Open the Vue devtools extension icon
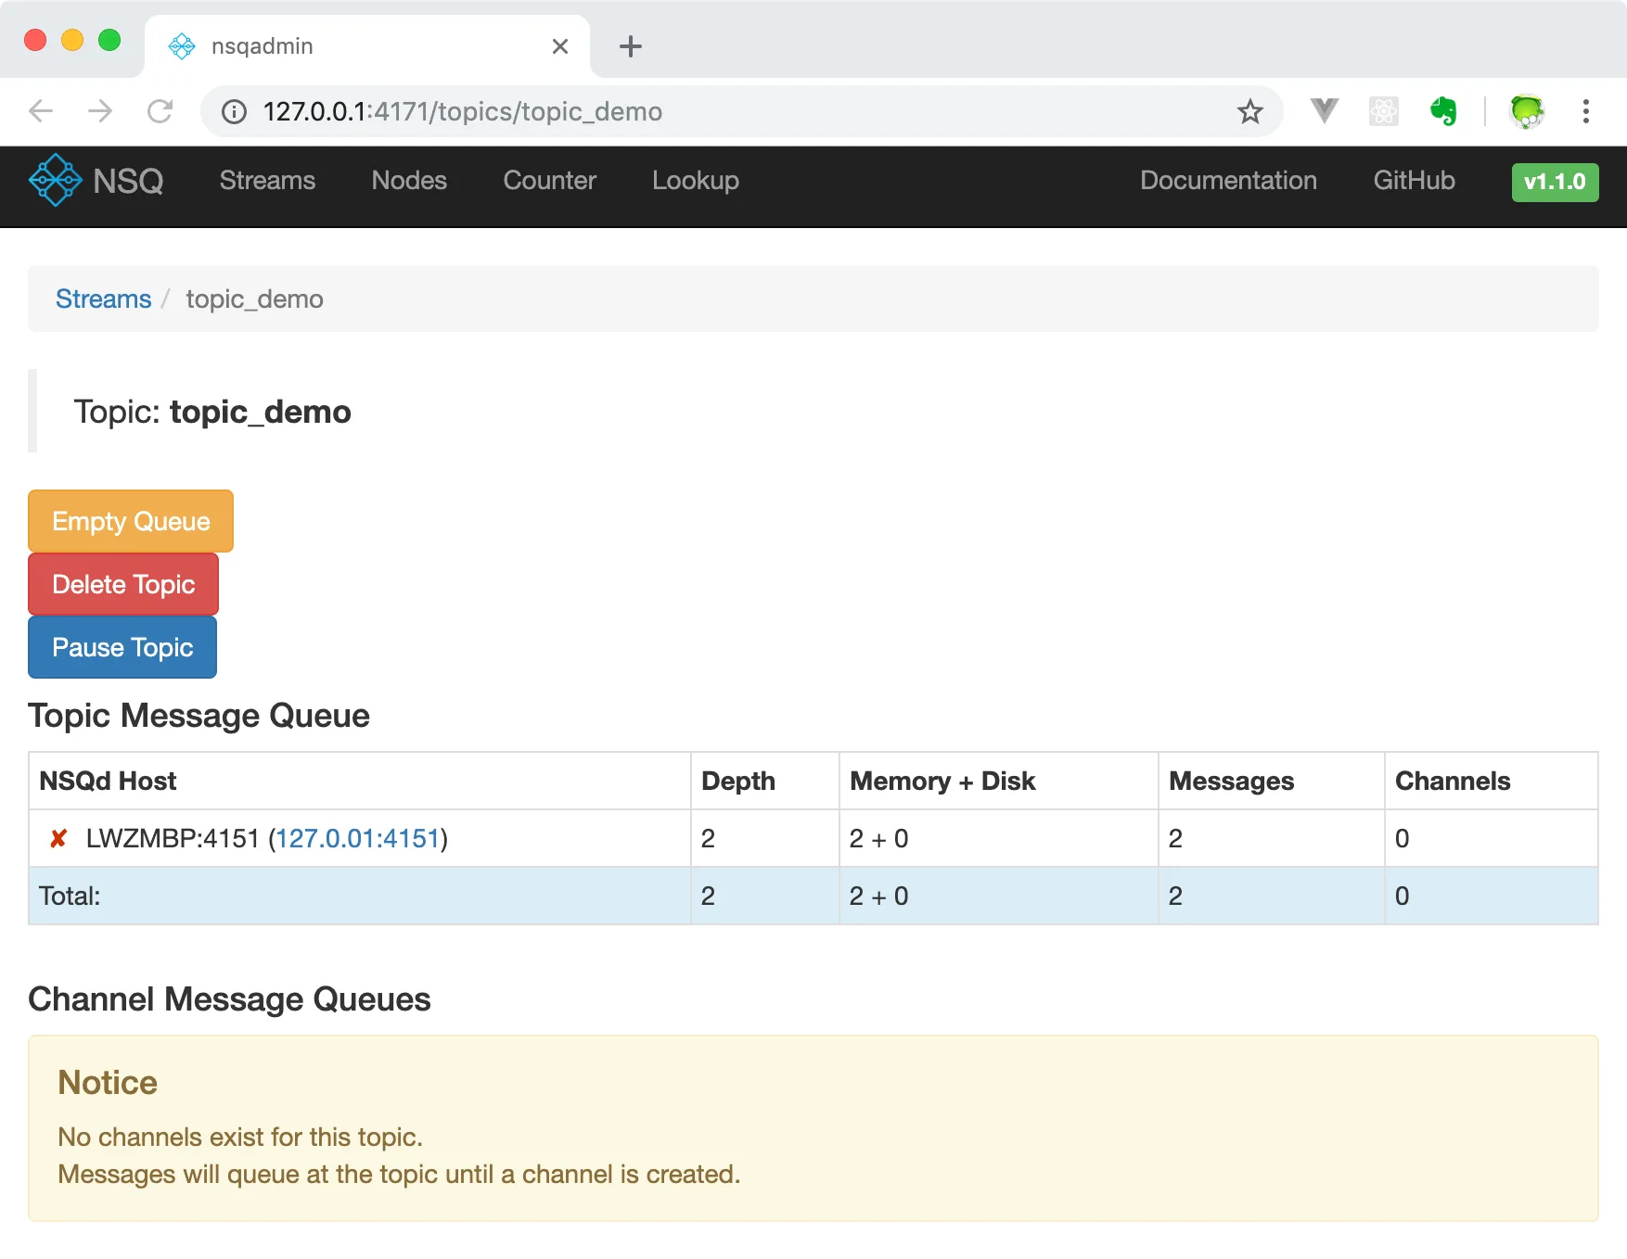 [x=1324, y=112]
